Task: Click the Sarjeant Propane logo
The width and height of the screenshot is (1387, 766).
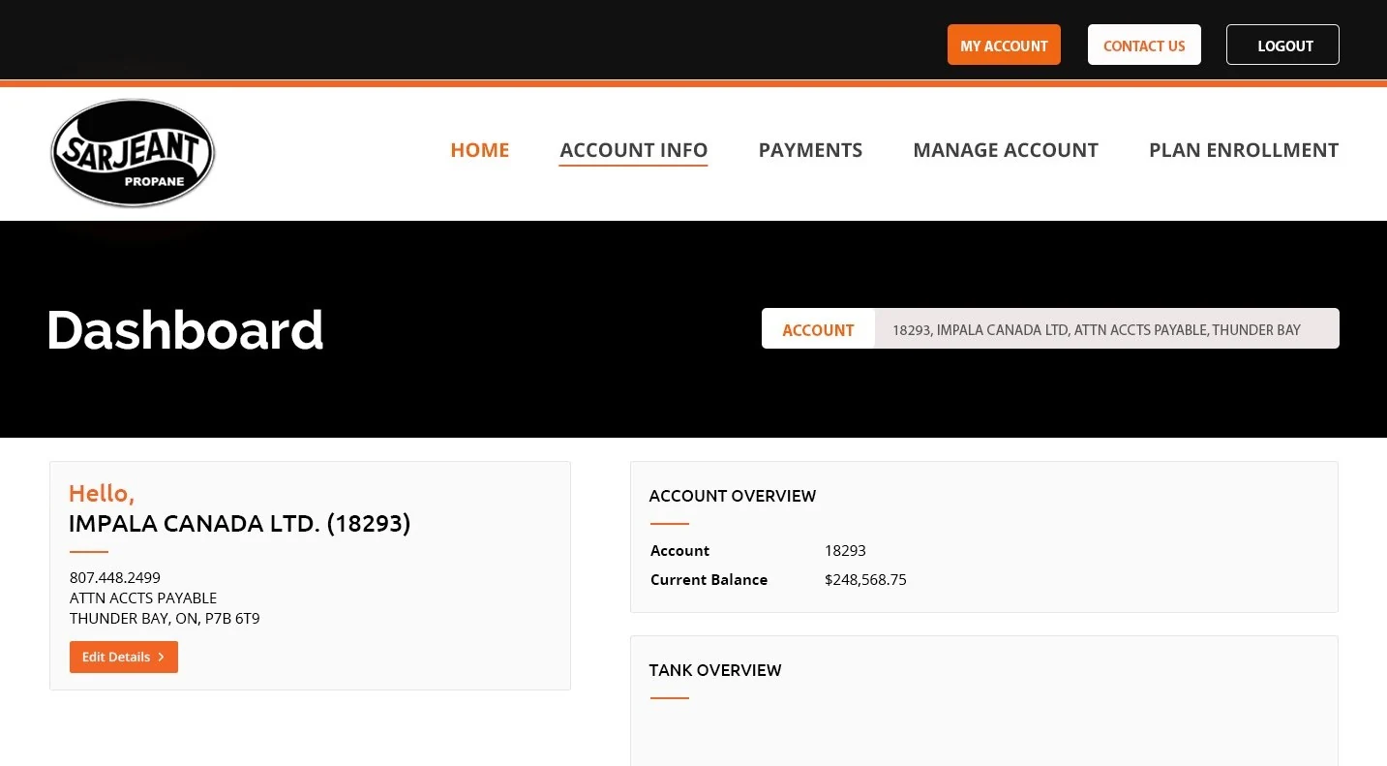Action: coord(133,153)
